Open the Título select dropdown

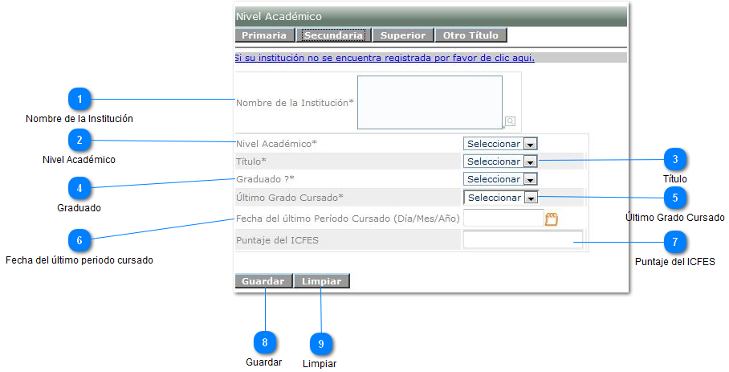(x=499, y=161)
